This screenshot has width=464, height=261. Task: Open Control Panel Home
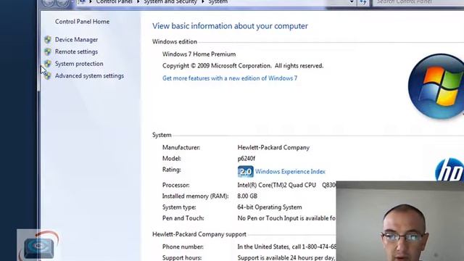coord(82,22)
